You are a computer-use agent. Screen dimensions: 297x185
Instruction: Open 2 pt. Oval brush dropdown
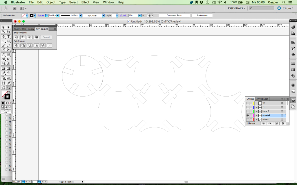(104, 16)
